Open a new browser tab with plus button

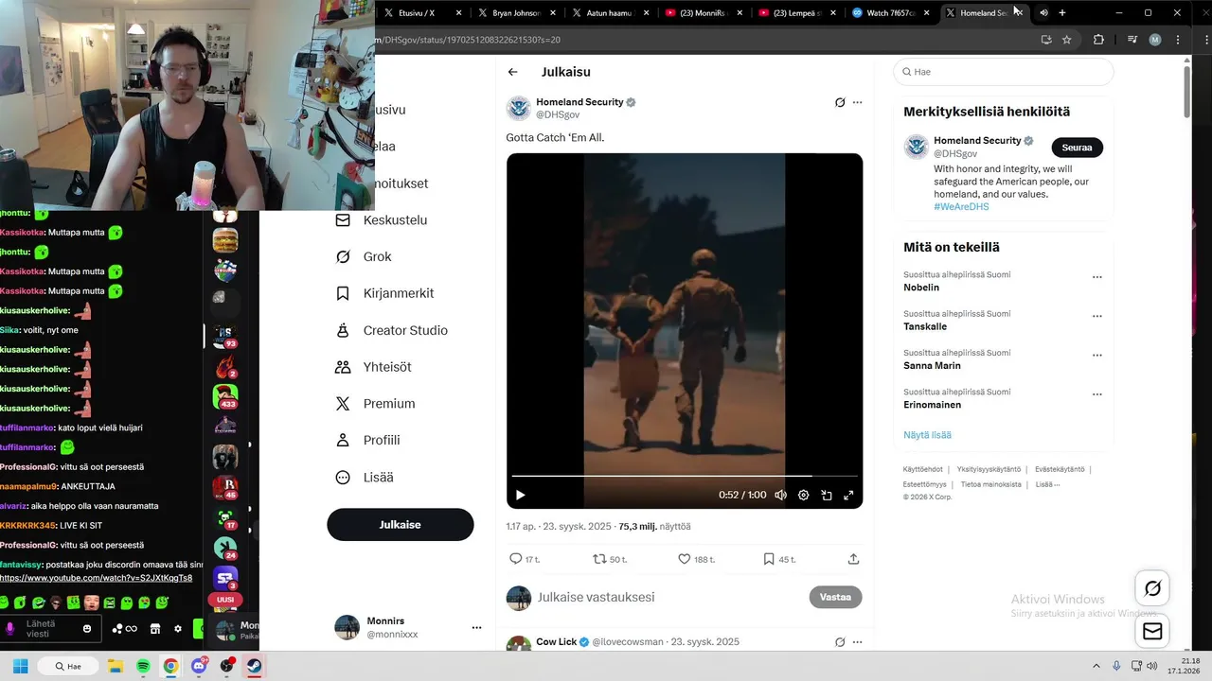click(1062, 13)
